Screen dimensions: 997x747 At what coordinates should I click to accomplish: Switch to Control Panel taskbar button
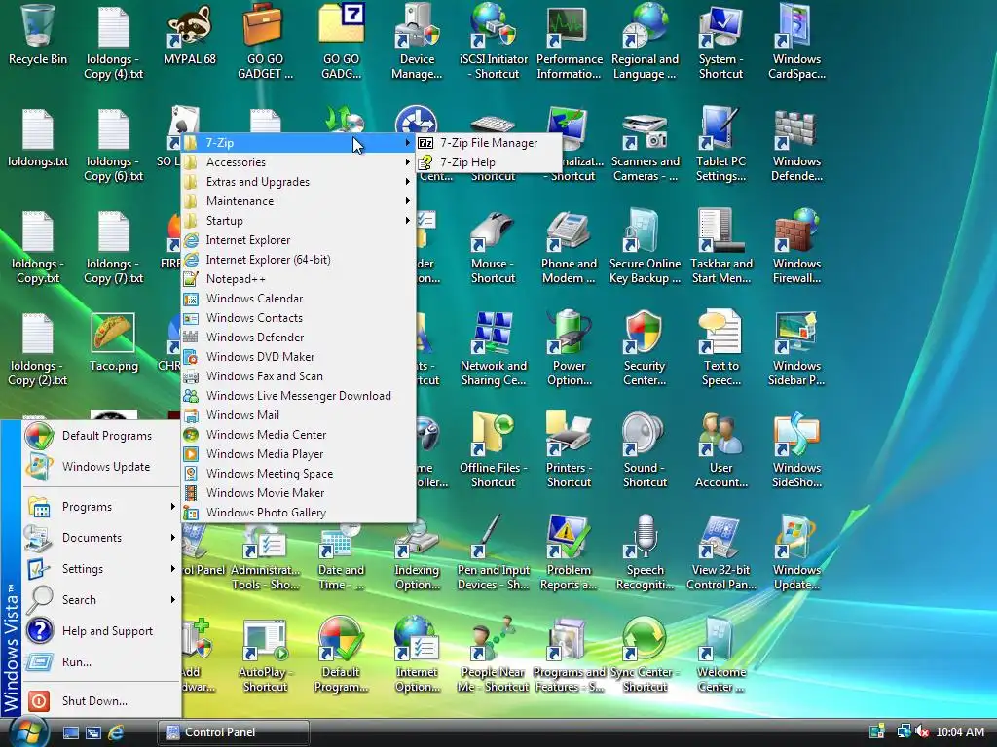[x=234, y=732]
